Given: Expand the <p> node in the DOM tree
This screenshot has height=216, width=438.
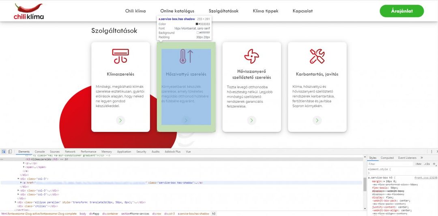Looking at the screenshot, I should (x=24, y=163).
